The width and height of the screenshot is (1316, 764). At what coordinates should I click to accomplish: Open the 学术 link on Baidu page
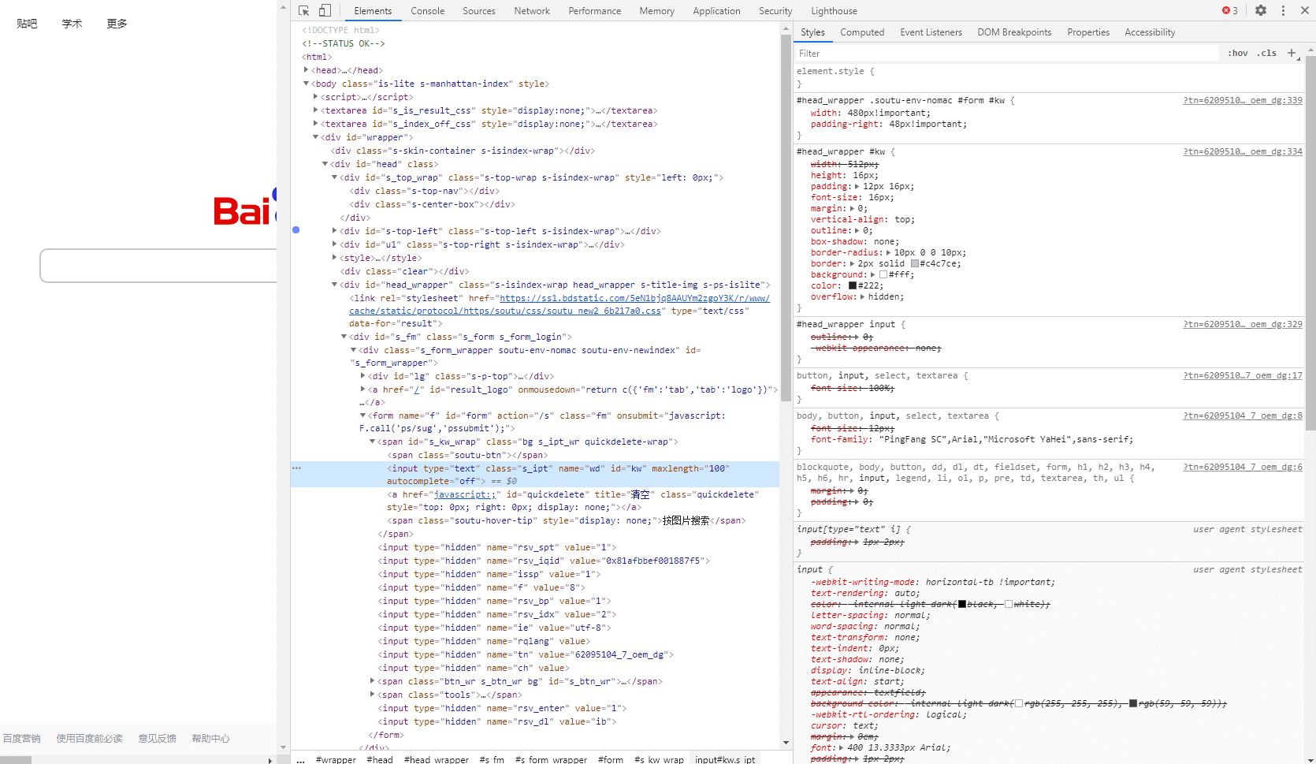pyautogui.click(x=72, y=24)
